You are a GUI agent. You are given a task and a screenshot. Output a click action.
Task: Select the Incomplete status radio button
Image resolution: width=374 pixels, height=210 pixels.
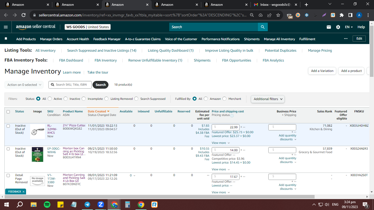click(x=84, y=99)
